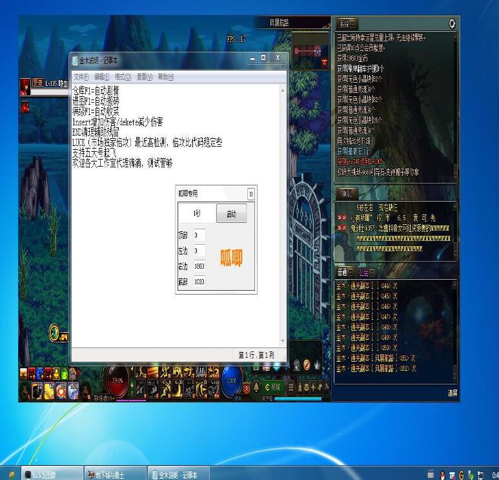Screen dimensions: 499x480
Task: Open the grid menu icon right of 商城
Action: pos(290,388)
